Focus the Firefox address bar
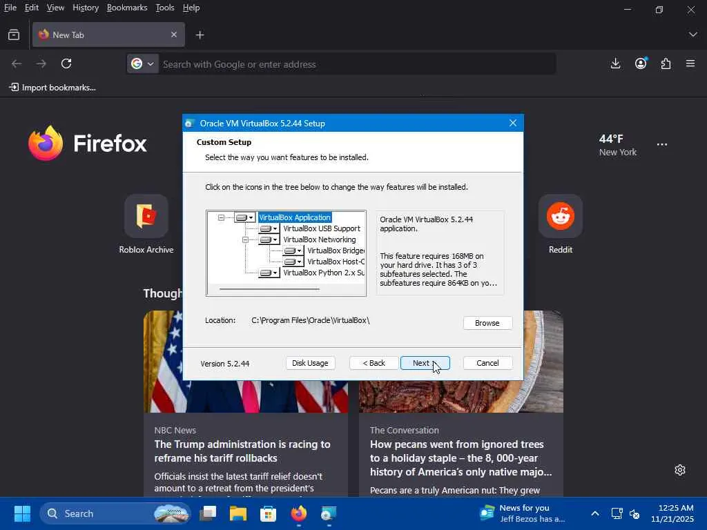707x530 pixels. [x=356, y=64]
